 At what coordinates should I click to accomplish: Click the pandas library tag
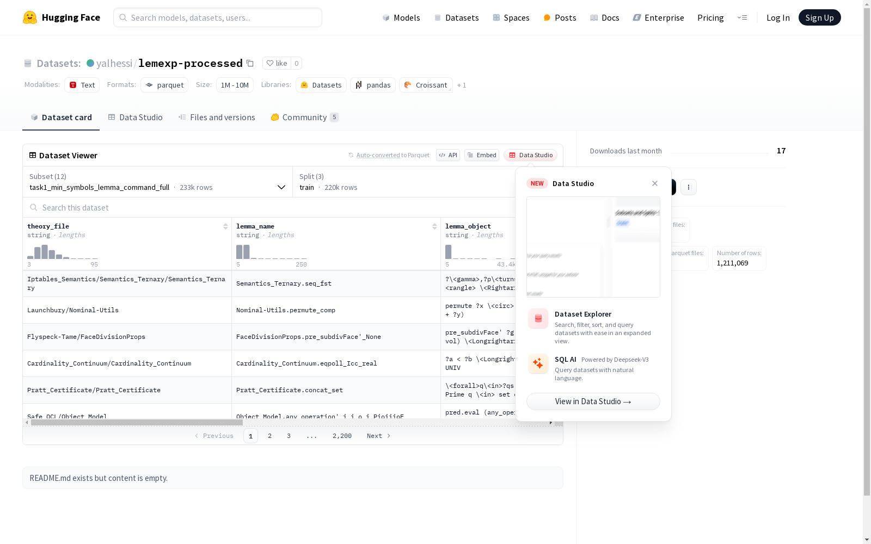pos(373,85)
